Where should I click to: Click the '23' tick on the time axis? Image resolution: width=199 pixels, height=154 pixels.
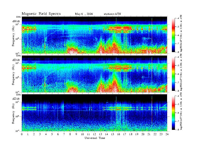coord(161,134)
